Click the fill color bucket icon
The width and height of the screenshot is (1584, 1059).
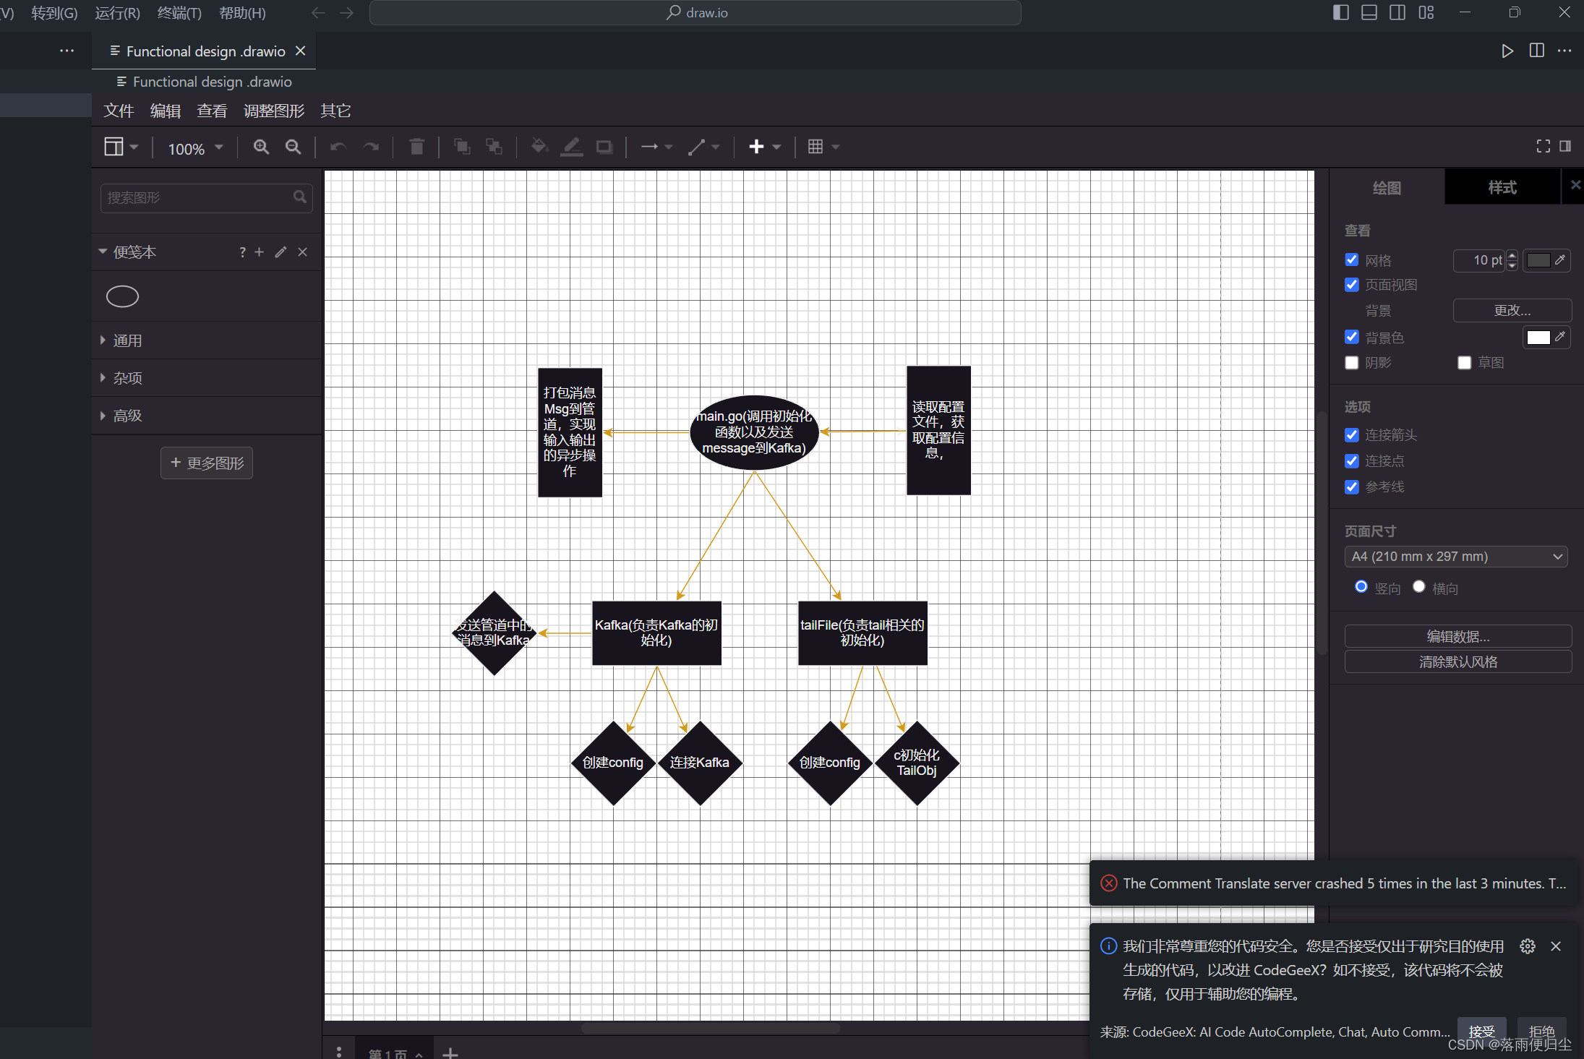[539, 147]
